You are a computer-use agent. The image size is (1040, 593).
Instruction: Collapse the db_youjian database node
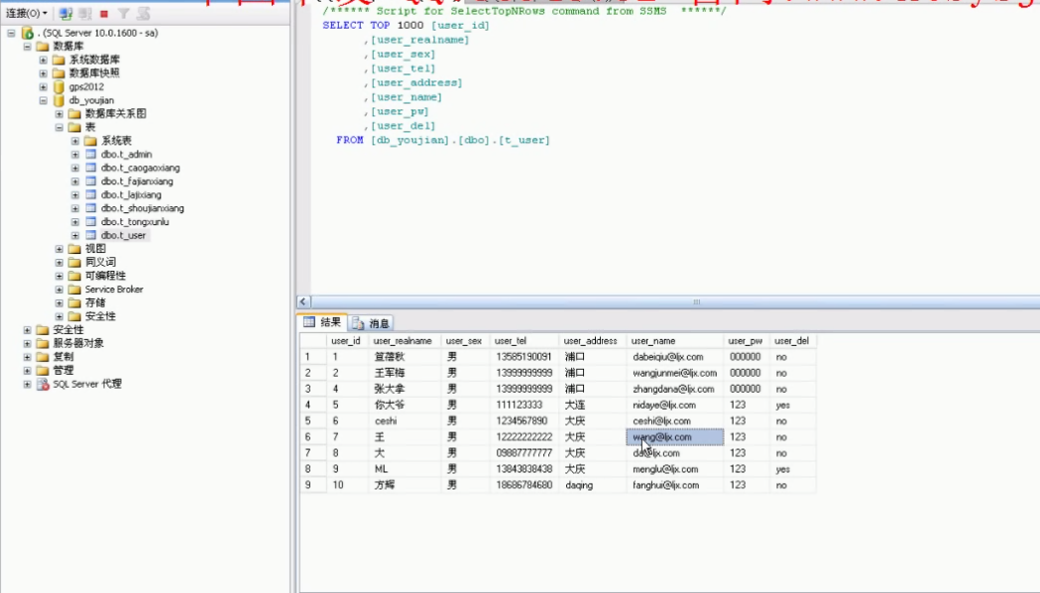44,100
